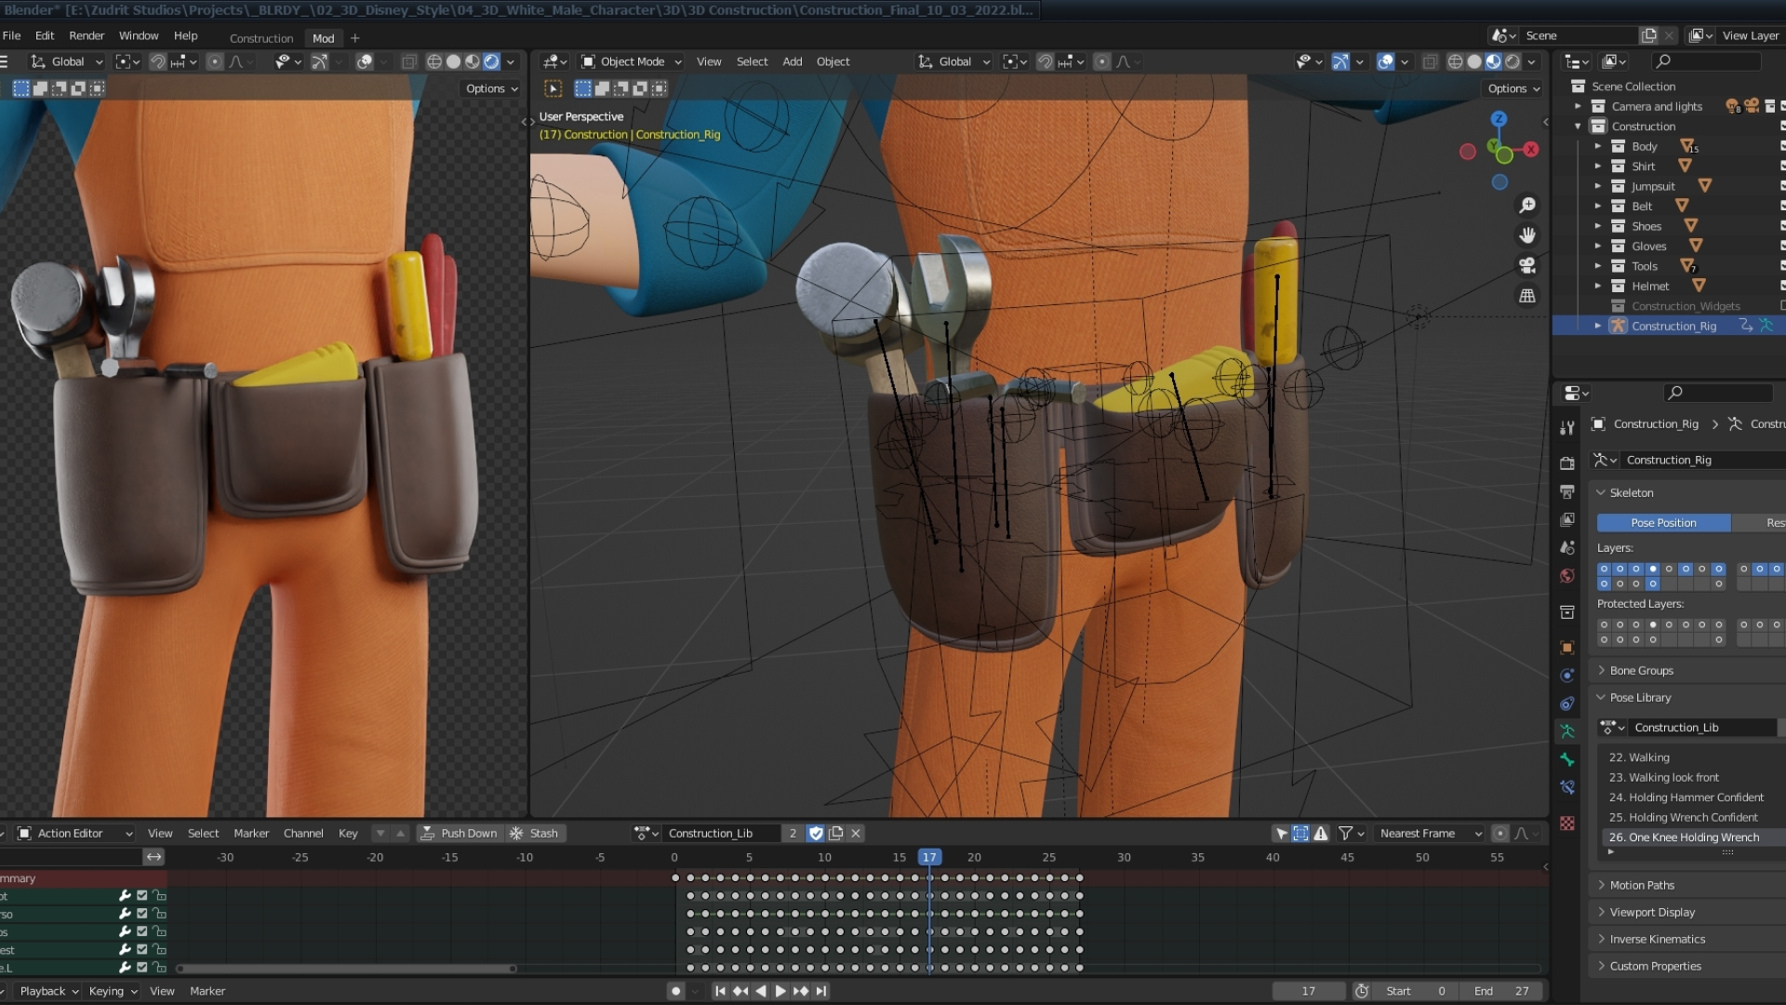The image size is (1786, 1005).
Task: Click the zoom magnifier viewport gizmo icon
Action: [x=1527, y=205]
